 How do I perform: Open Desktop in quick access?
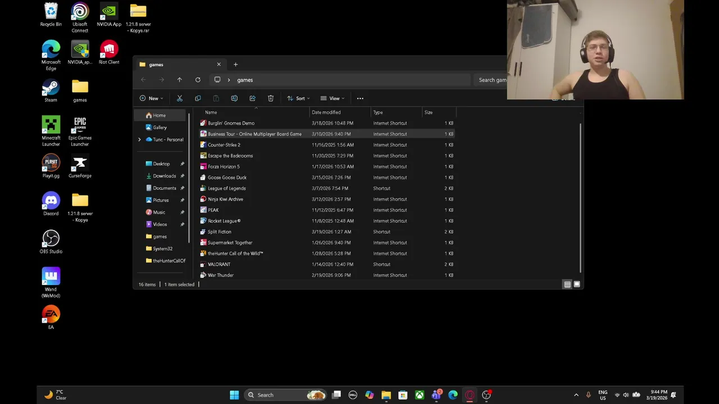pyautogui.click(x=161, y=164)
